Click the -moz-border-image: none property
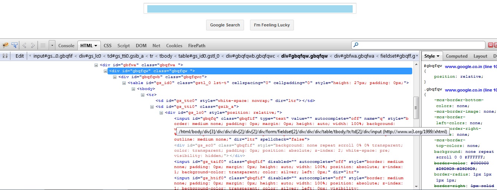Viewport: 497px width, 190px height. (x=465, y=111)
